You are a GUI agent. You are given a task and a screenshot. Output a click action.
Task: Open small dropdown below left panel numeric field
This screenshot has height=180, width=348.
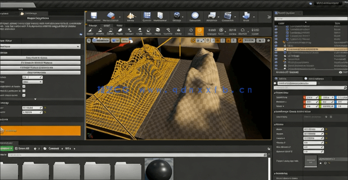click(x=33, y=82)
